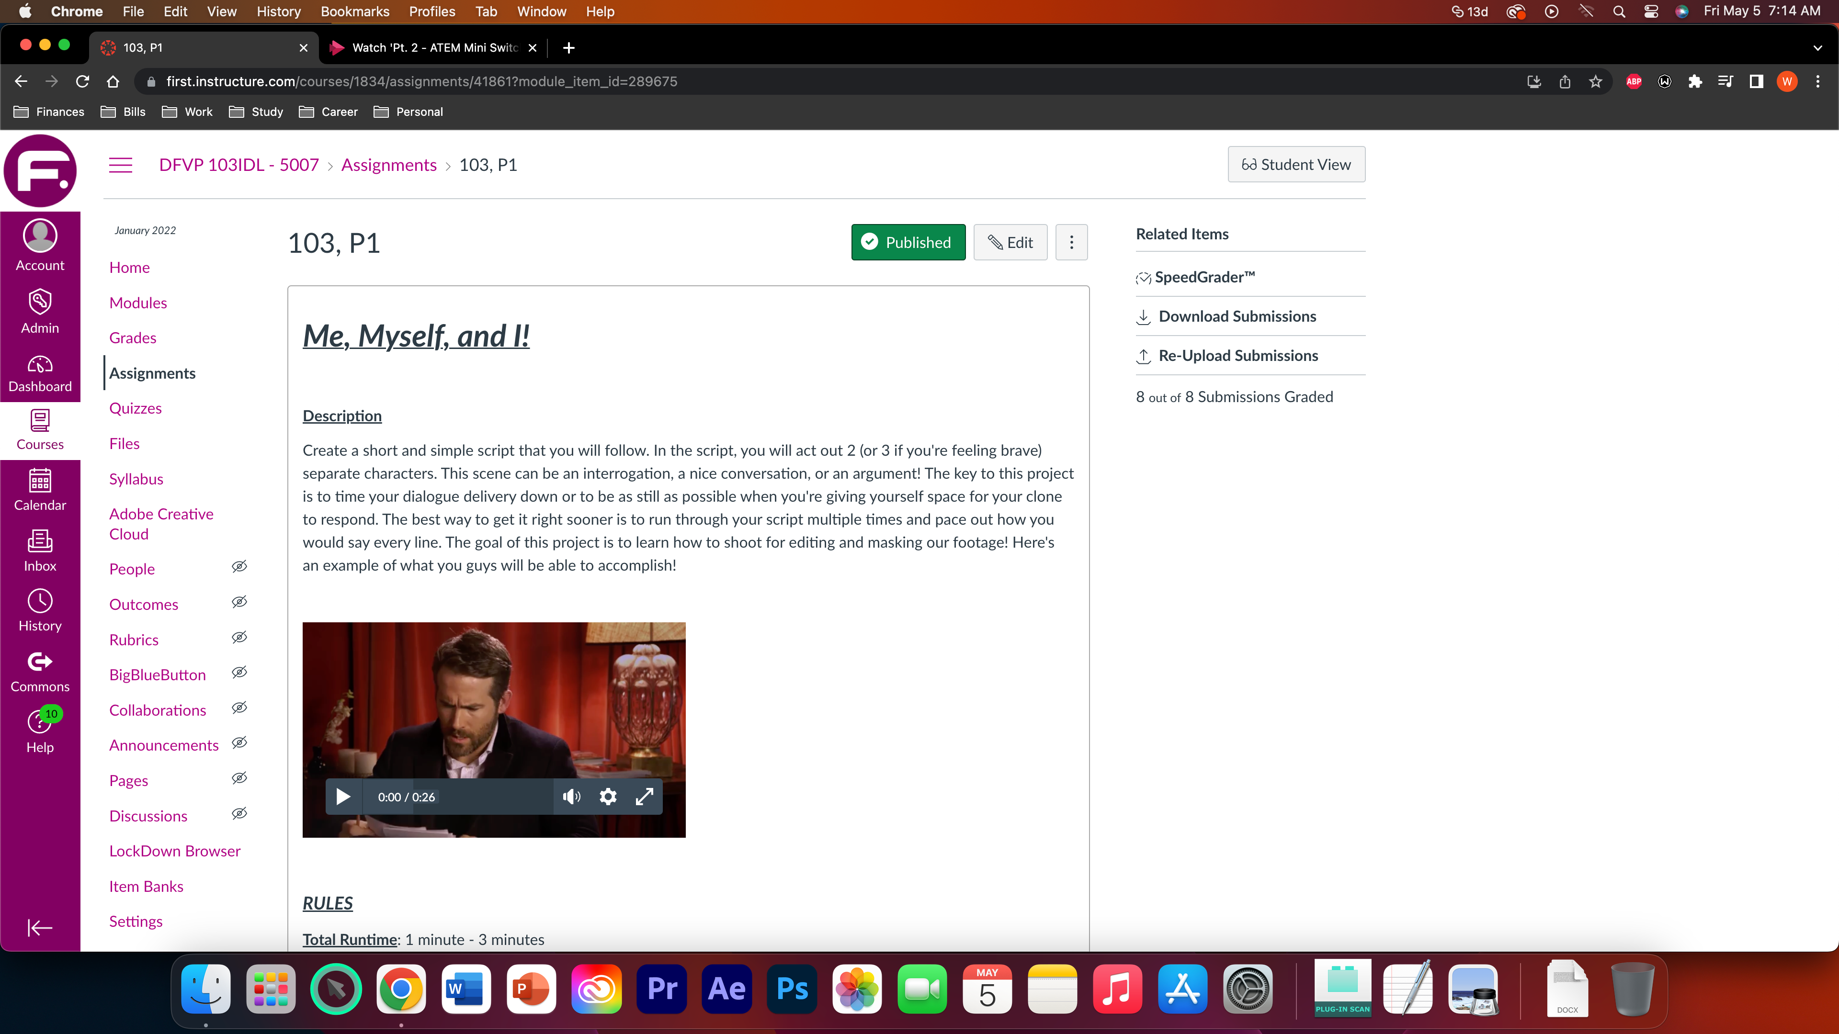
Task: Open the Career bookmarks folder
Action: pos(329,112)
